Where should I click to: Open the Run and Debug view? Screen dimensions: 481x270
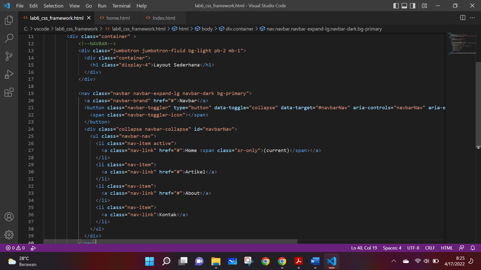coord(9,74)
